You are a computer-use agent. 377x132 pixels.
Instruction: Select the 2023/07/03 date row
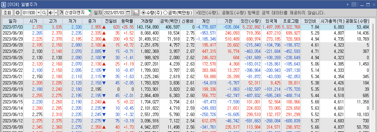pos(186,27)
